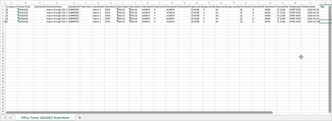The height and width of the screenshot is (121, 332).
Task: Select 'AC' cell in row 2
Action: pyautogui.click(x=221, y=10)
